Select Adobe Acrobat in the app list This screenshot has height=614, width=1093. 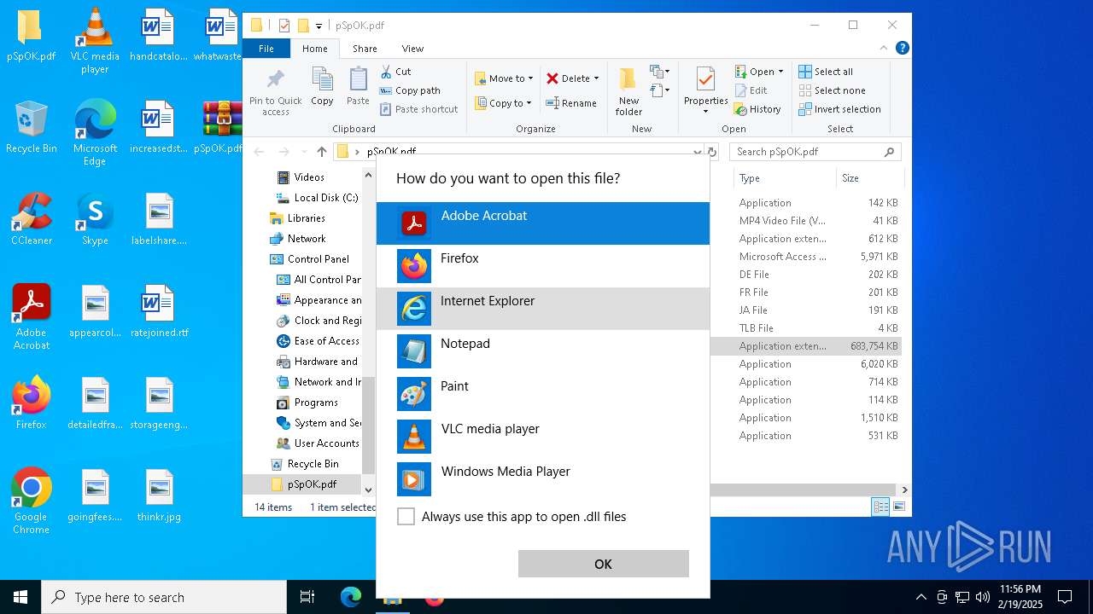coord(542,223)
